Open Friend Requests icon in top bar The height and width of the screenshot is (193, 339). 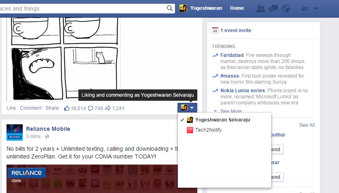pos(260,9)
